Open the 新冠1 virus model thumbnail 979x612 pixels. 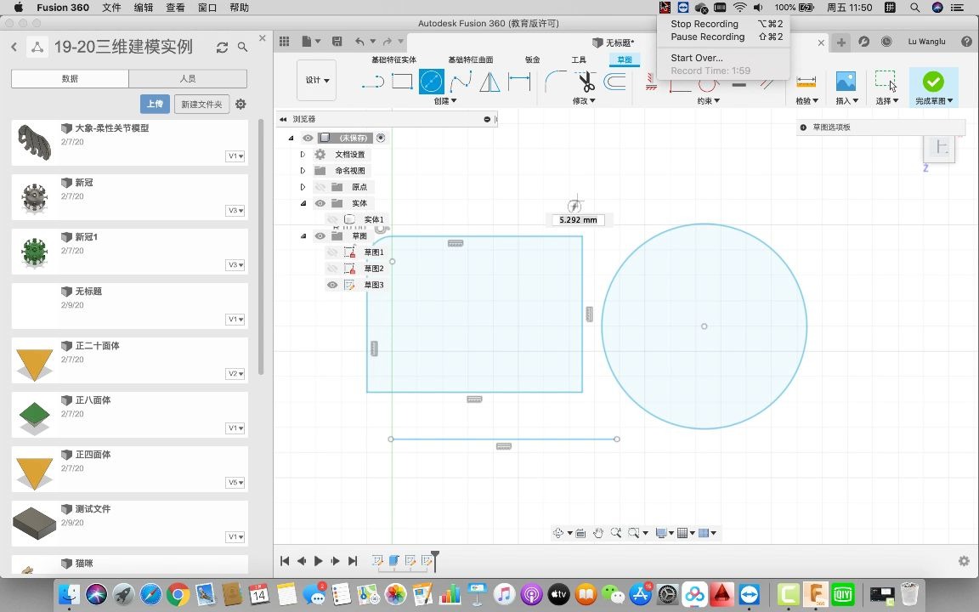(x=34, y=250)
